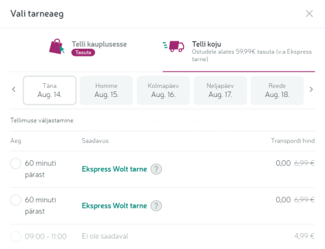Show later dates with right arrow
Viewport: 325px width, 249px height.
(x=311, y=89)
